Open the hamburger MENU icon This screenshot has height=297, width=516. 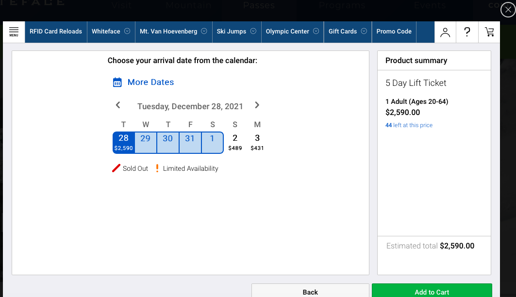14,32
